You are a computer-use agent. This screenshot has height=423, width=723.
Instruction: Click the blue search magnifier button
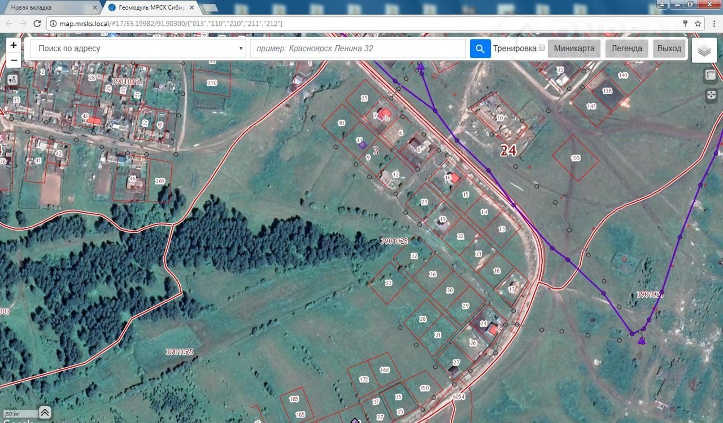pos(480,49)
